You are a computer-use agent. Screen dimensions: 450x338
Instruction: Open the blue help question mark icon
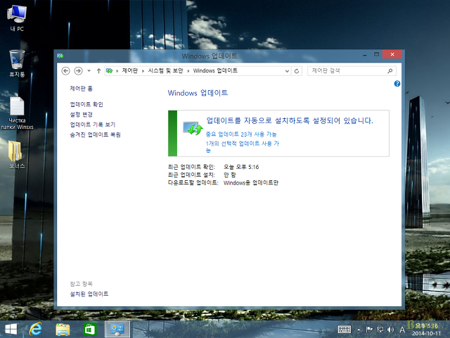click(397, 84)
